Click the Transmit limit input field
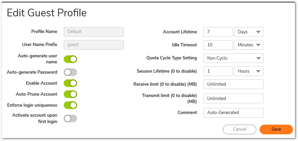Viewport: 298px width, 141px height. (x=233, y=98)
